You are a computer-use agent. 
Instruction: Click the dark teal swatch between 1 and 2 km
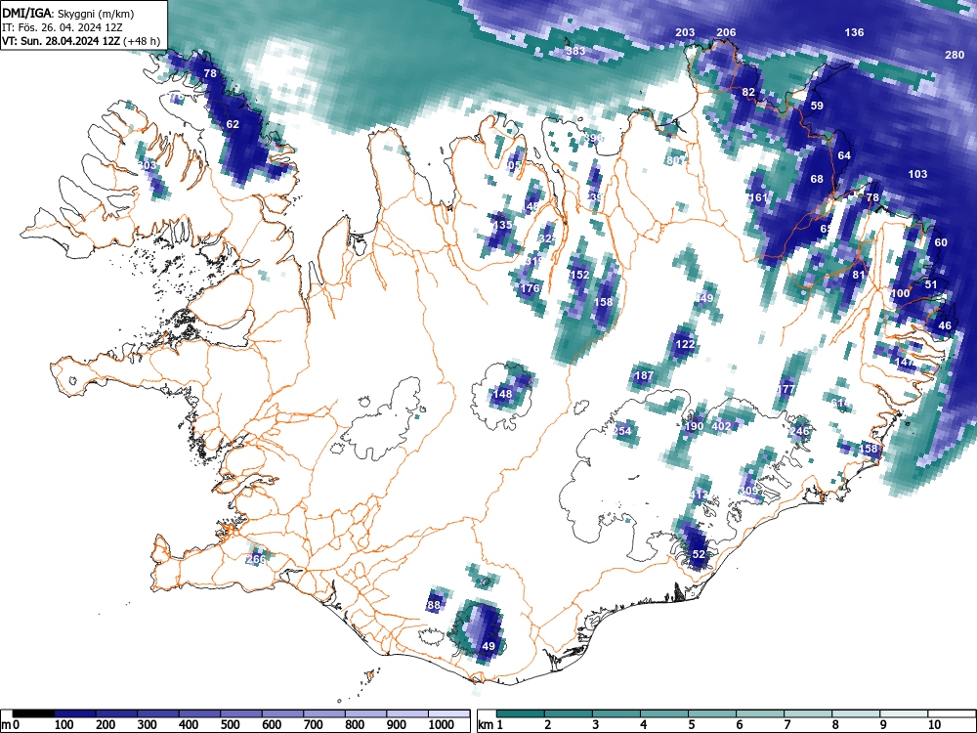click(x=521, y=713)
